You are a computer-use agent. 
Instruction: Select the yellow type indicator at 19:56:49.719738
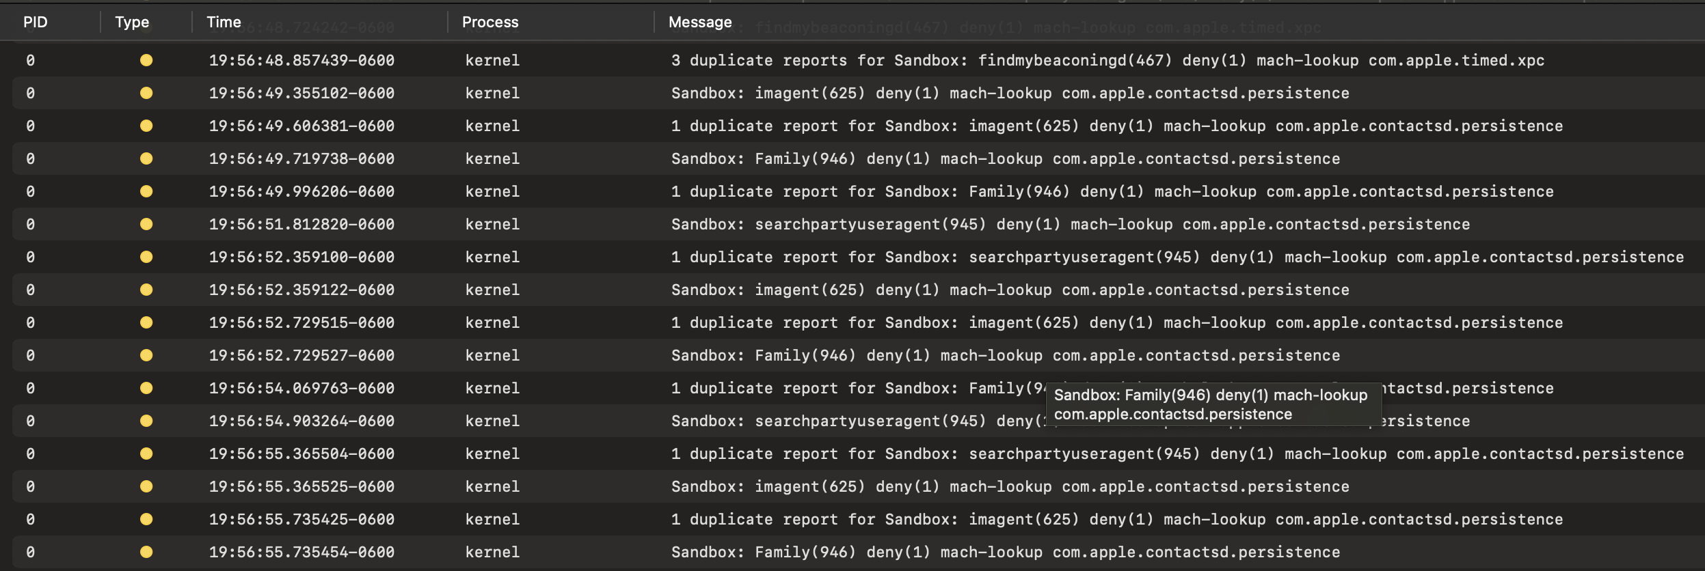point(146,158)
